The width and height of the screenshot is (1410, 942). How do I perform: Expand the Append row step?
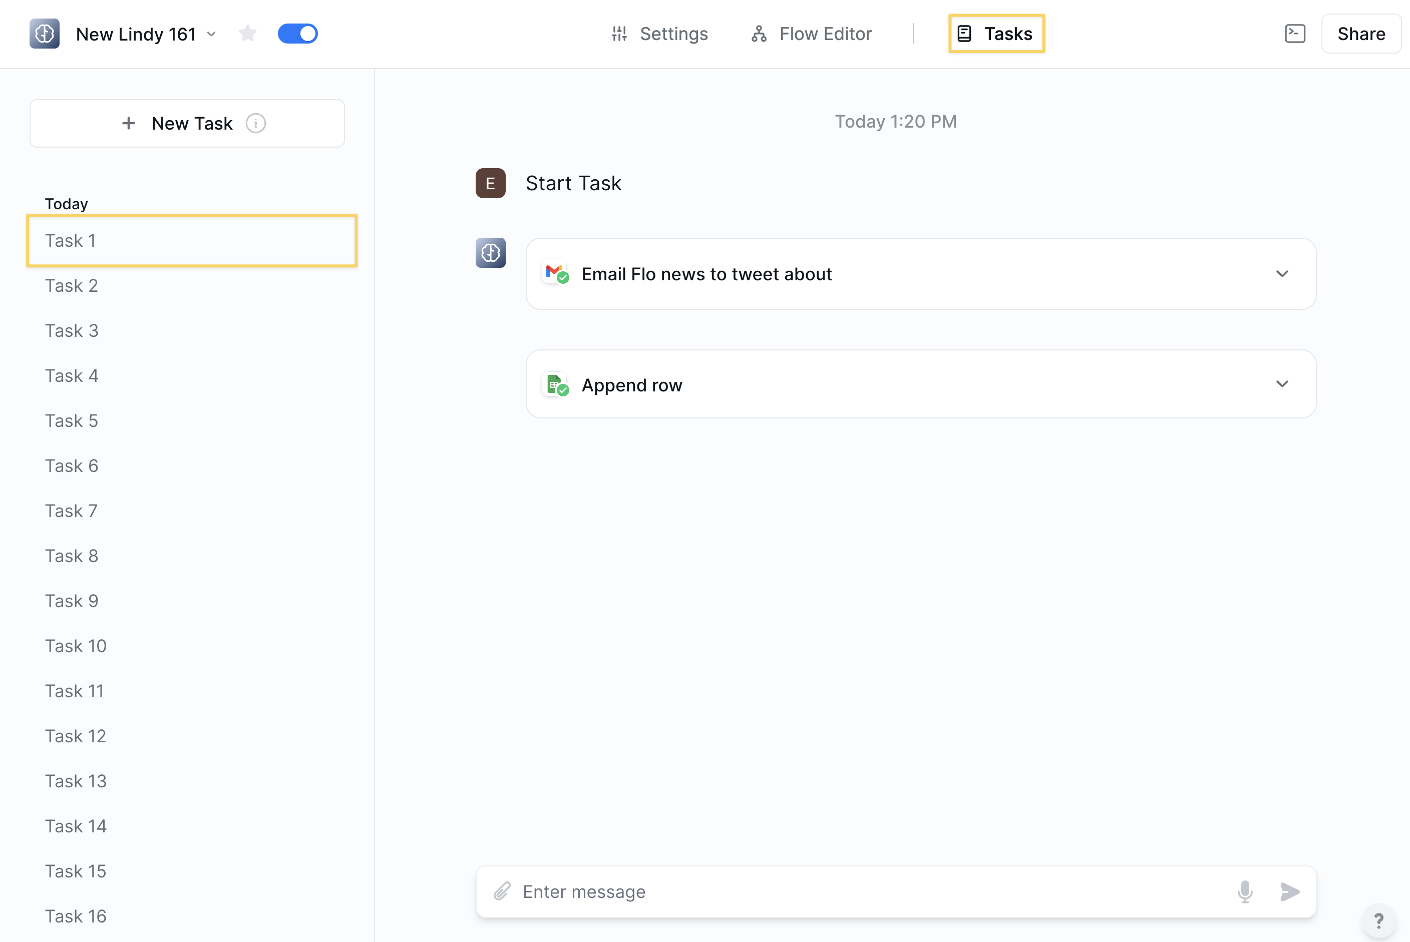1282,384
